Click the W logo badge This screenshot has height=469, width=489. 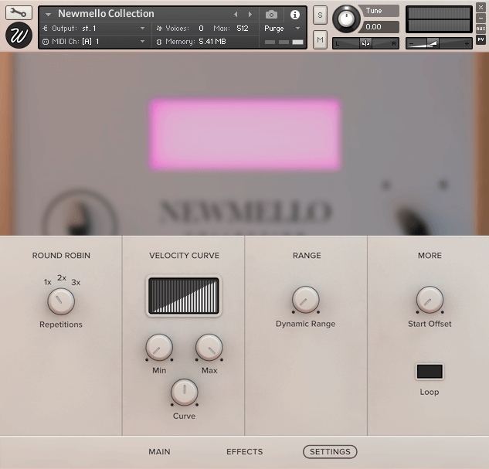pyautogui.click(x=19, y=36)
